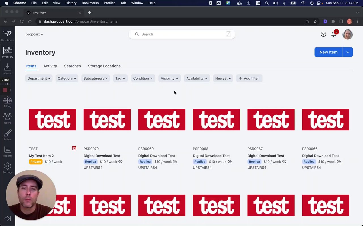This screenshot has width=363, height=226.
Task: Open Billing scales icon in sidebar
Action: (8, 102)
